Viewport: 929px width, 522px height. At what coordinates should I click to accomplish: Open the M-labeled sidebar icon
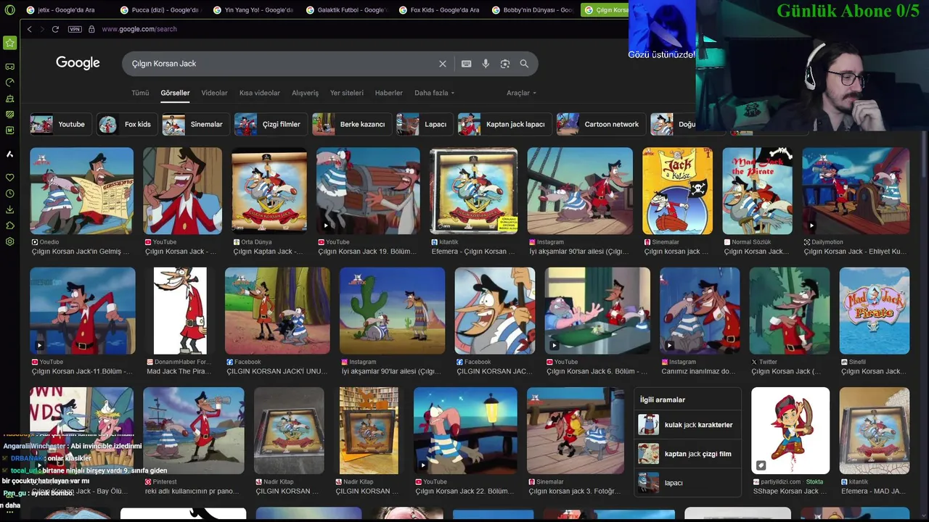pos(9,130)
